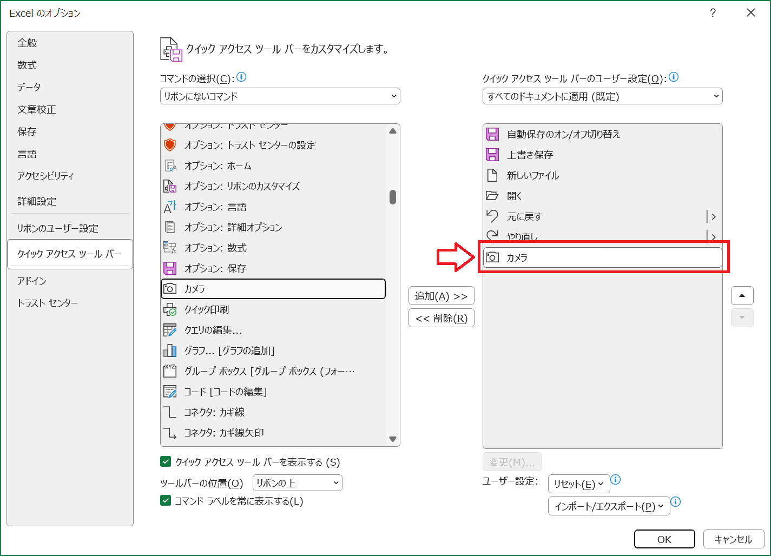Click the info icon next to インポート/エクスポート
771x556 pixels.
pyautogui.click(x=676, y=502)
